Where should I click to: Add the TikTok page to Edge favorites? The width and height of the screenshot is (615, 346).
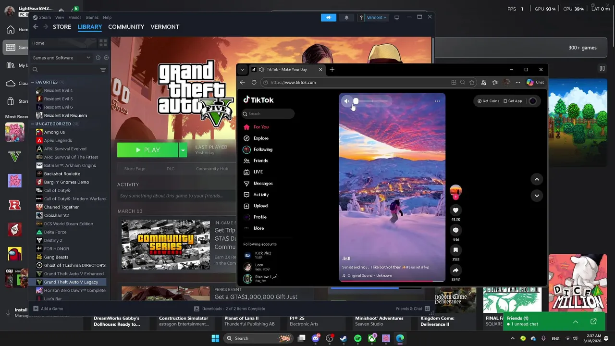(x=472, y=82)
